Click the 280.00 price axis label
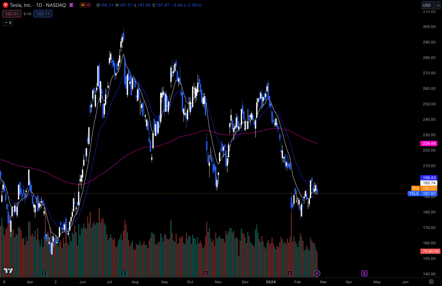This screenshot has height=286, width=442. [429, 58]
